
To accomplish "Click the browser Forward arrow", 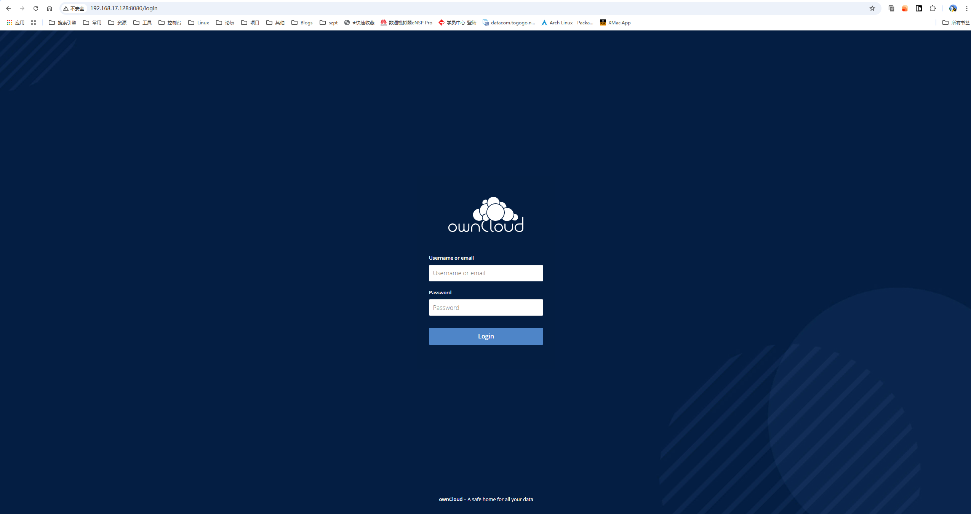I will point(22,8).
